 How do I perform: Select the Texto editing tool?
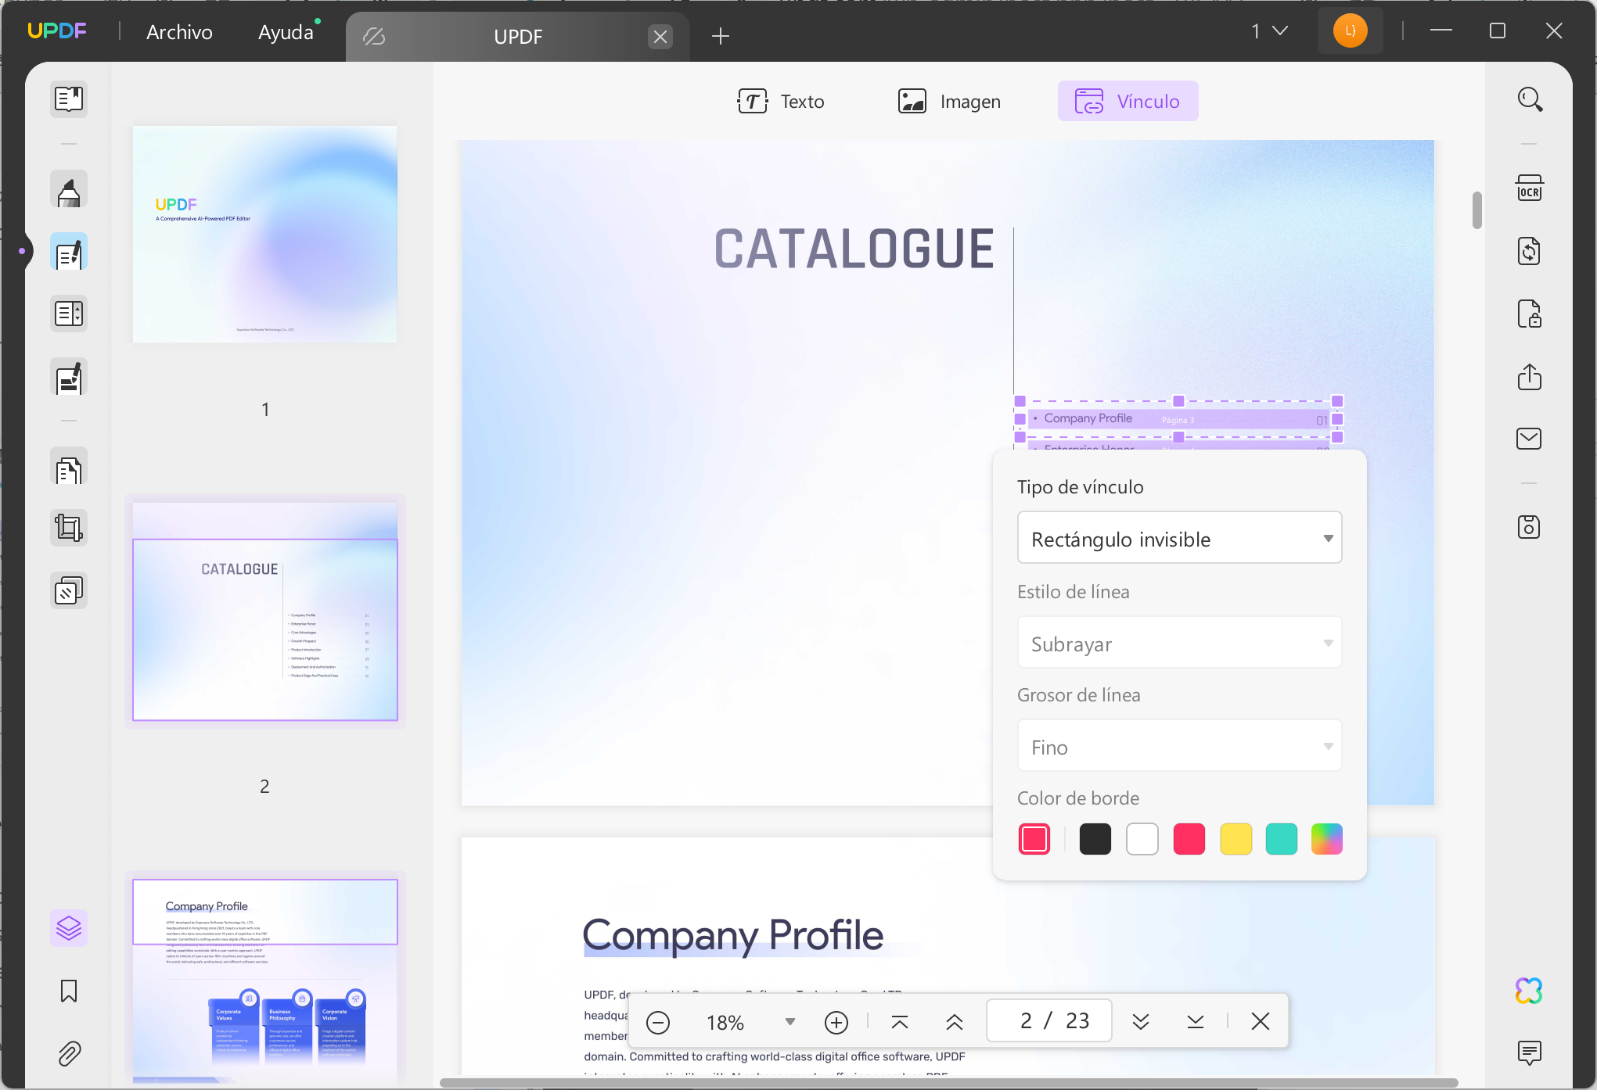click(780, 101)
